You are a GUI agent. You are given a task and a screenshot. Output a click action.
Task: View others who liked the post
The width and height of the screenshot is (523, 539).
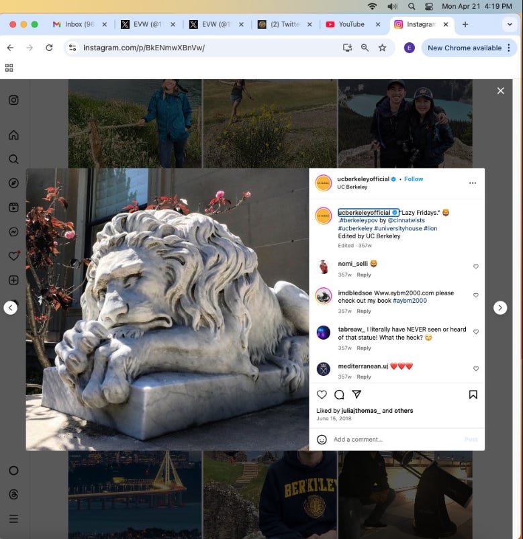point(403,410)
